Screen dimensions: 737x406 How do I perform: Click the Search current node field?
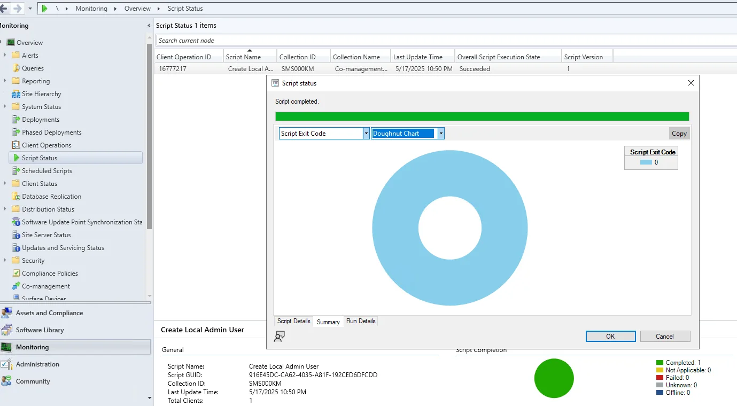447,41
